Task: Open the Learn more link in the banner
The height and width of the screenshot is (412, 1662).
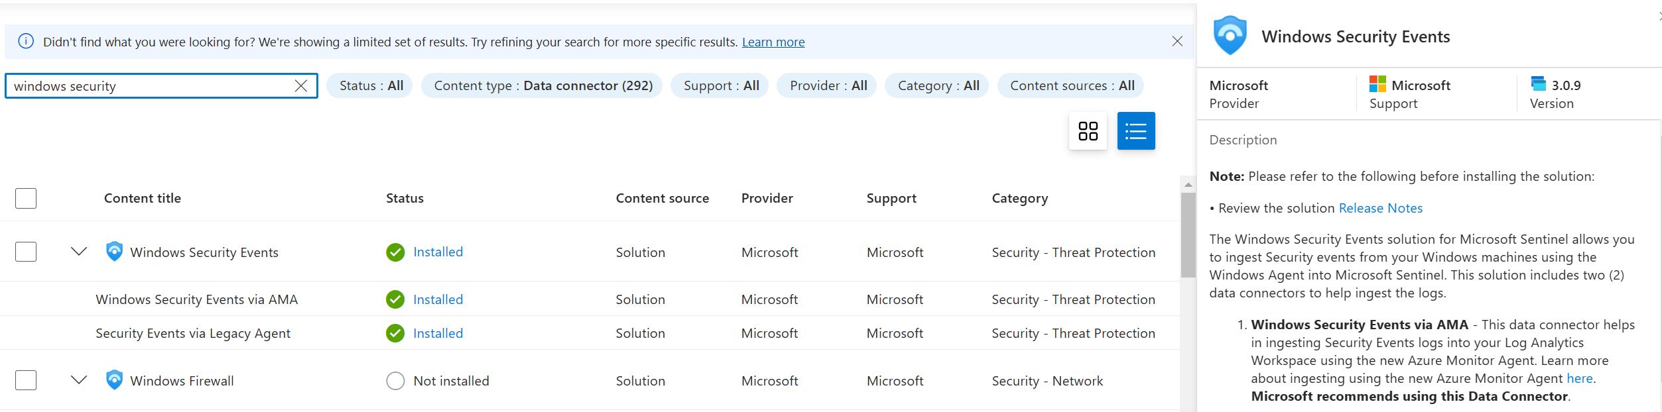Action: pos(773,42)
